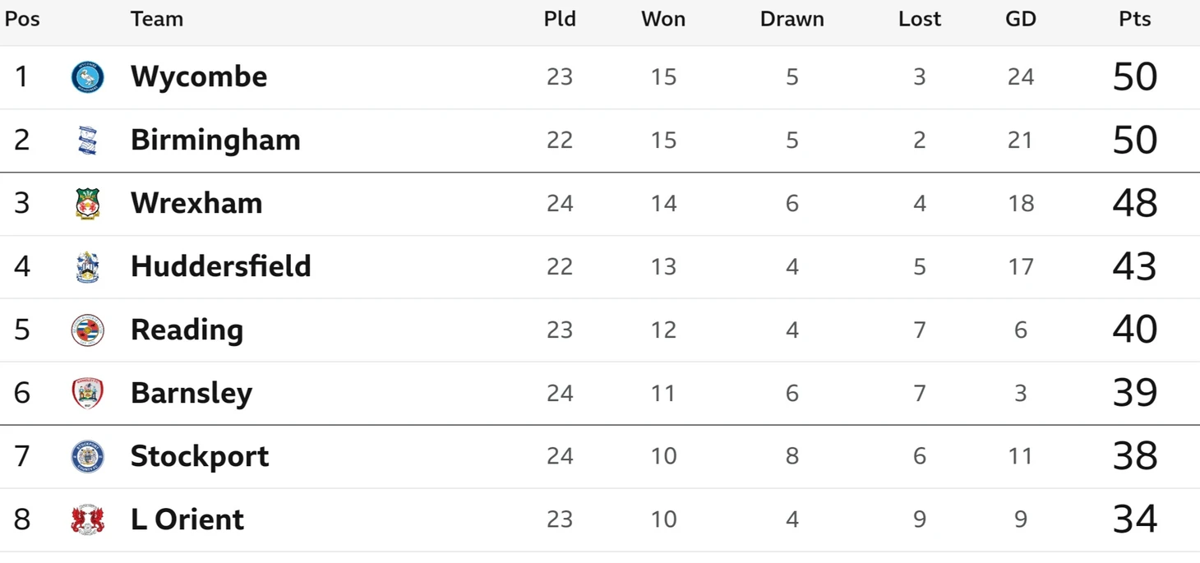
Task: Click the Stockport club crest icon
Action: click(87, 457)
